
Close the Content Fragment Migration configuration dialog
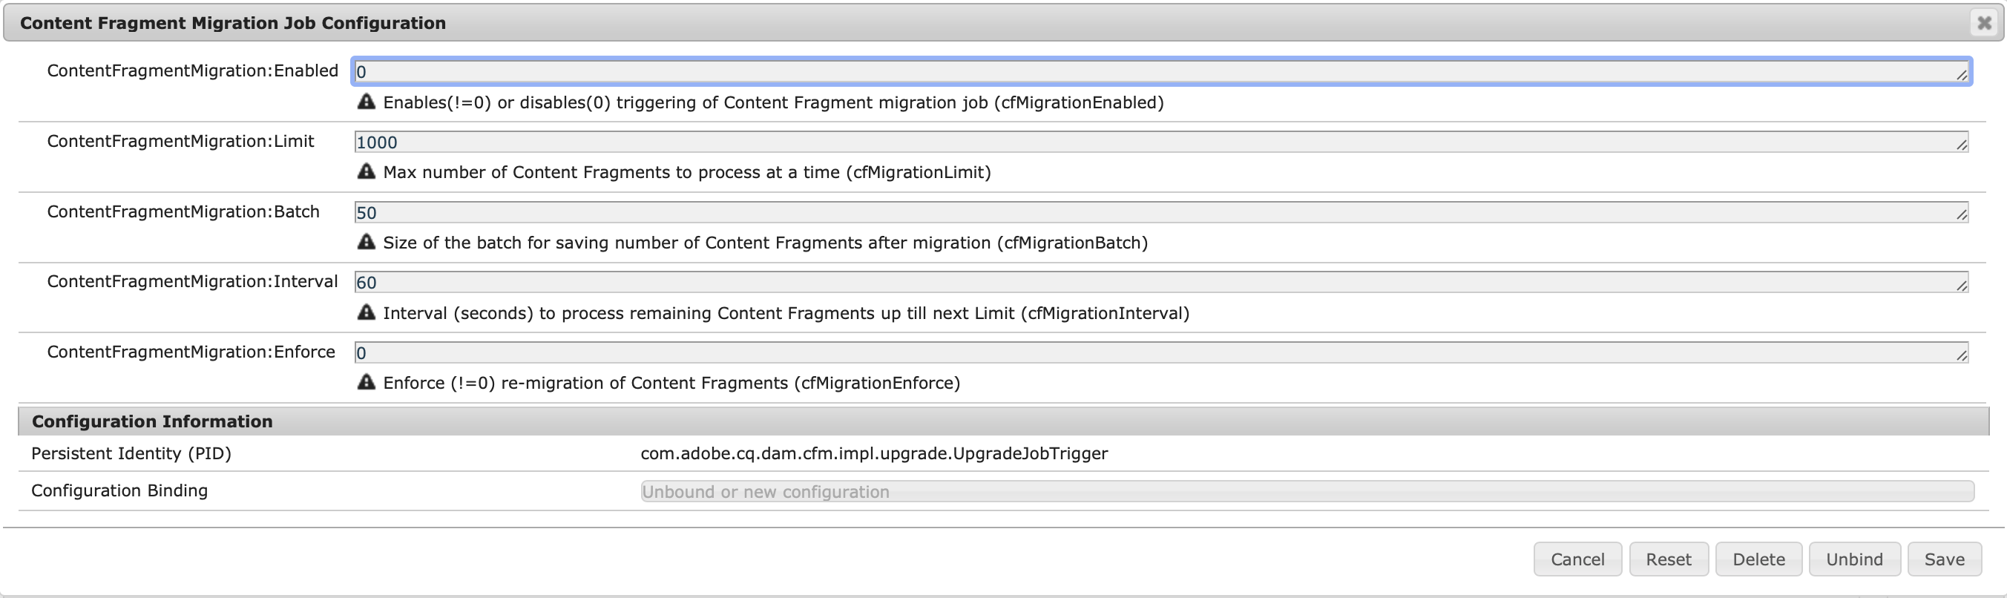[1983, 23]
